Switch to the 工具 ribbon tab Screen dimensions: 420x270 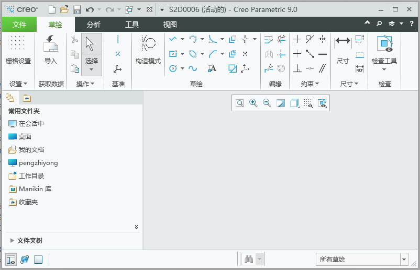[132, 25]
